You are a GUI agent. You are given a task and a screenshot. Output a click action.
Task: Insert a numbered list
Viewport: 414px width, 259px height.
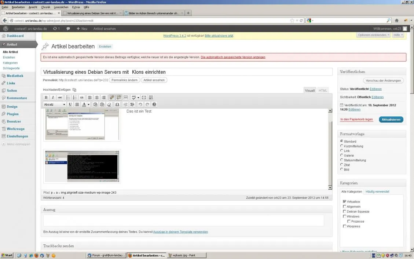tap(75, 98)
